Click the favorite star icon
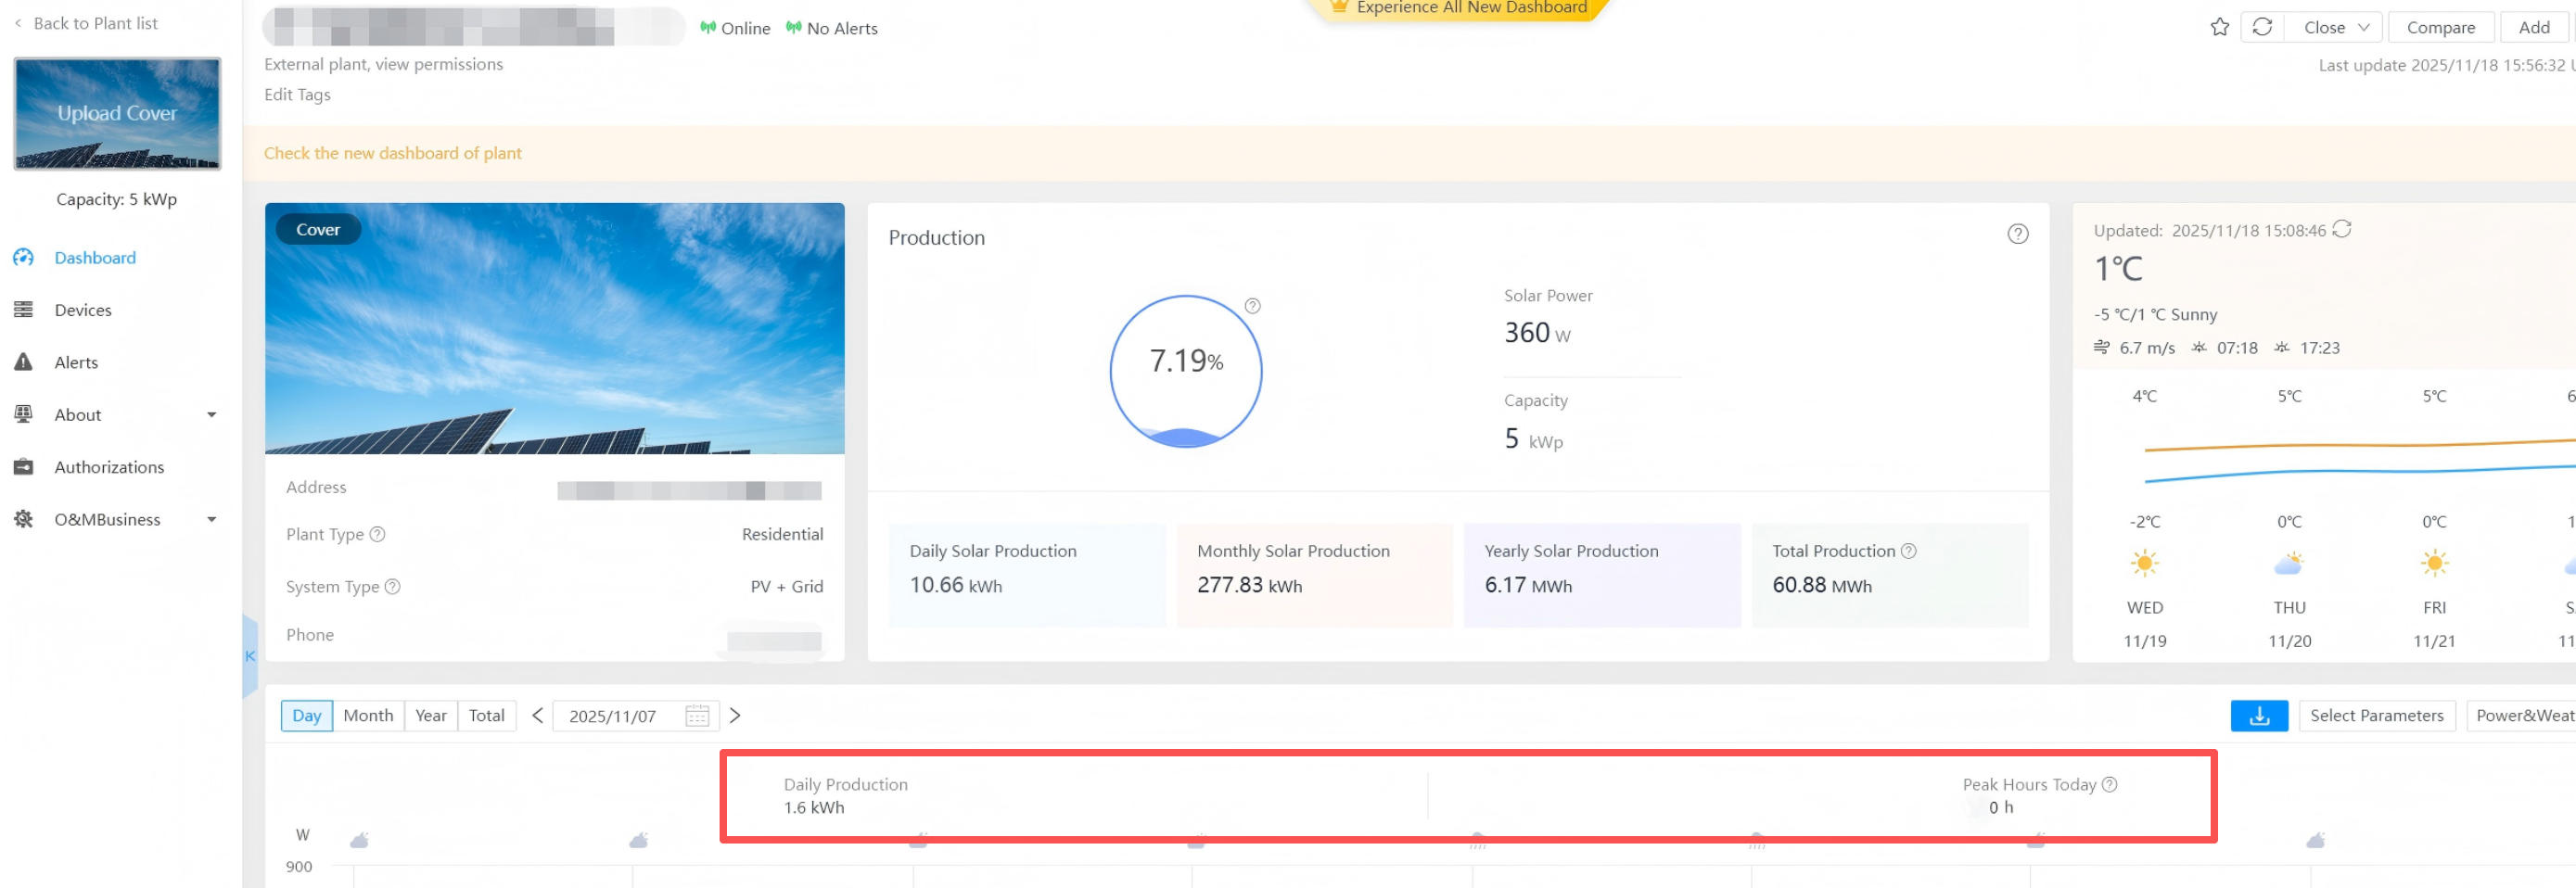2576x888 pixels. click(2219, 27)
